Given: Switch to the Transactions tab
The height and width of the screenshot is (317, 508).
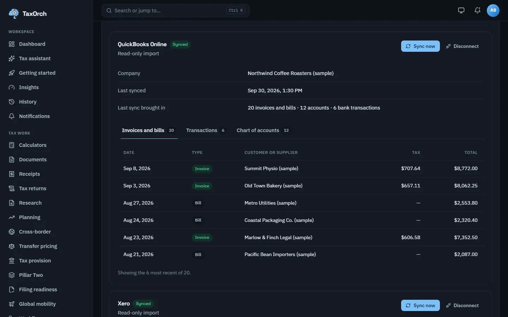Looking at the screenshot, I should click(x=206, y=130).
